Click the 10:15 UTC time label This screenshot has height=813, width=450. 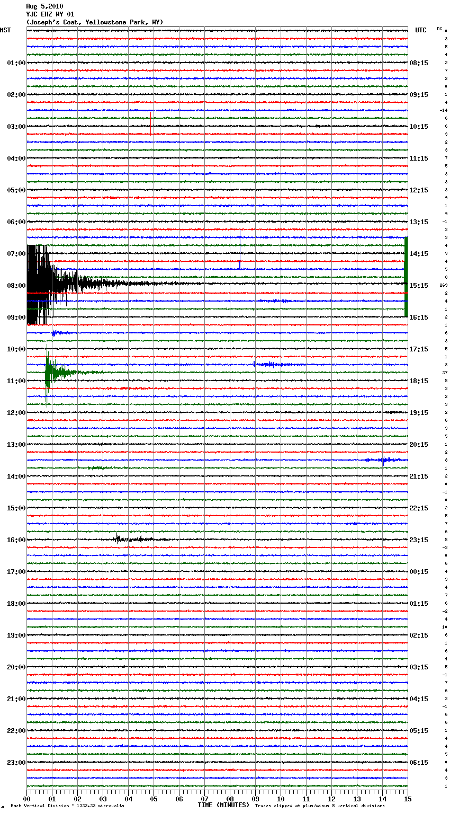(419, 127)
